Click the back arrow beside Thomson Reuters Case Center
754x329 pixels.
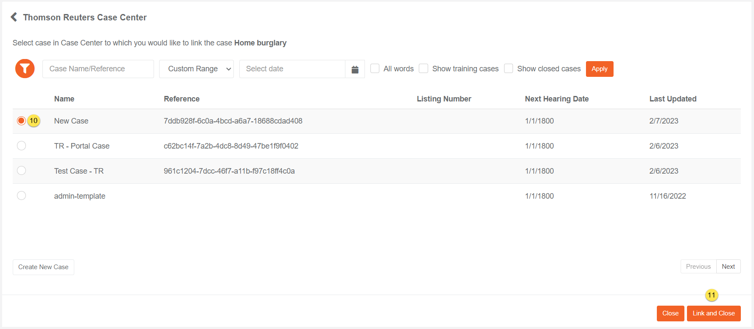tap(14, 17)
